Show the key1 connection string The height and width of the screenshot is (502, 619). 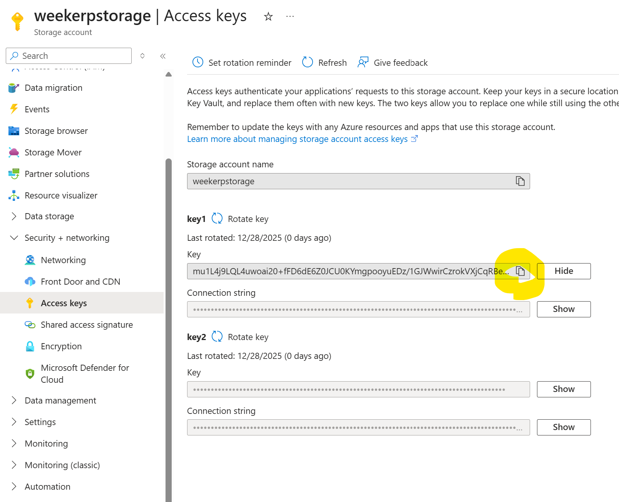pyautogui.click(x=564, y=309)
